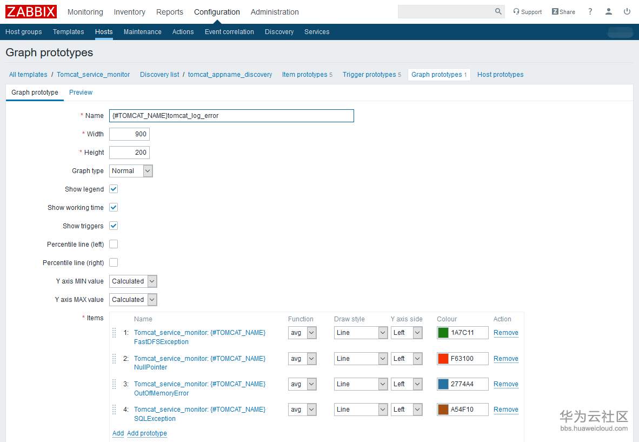This screenshot has height=442, width=639.
Task: Open Event correlation submenu
Action: [x=229, y=32]
